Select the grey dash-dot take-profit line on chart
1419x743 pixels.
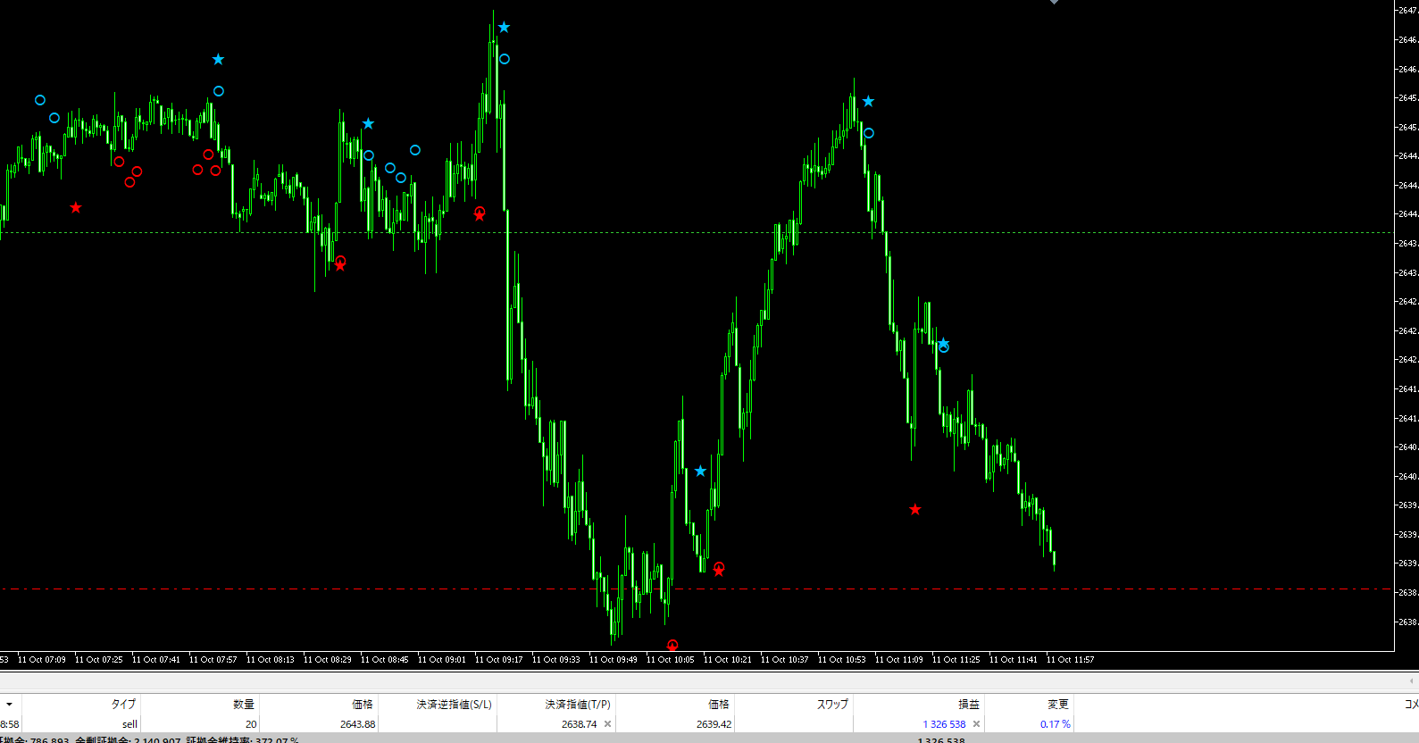697,589
